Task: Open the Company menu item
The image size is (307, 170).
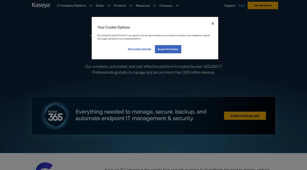Action: (166, 6)
